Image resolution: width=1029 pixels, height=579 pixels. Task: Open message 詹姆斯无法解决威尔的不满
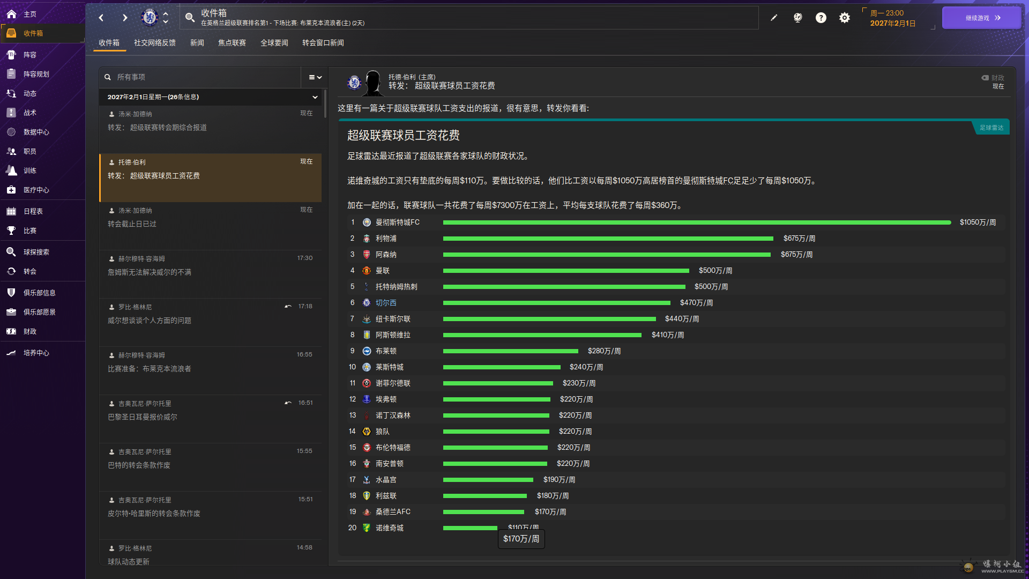point(211,274)
